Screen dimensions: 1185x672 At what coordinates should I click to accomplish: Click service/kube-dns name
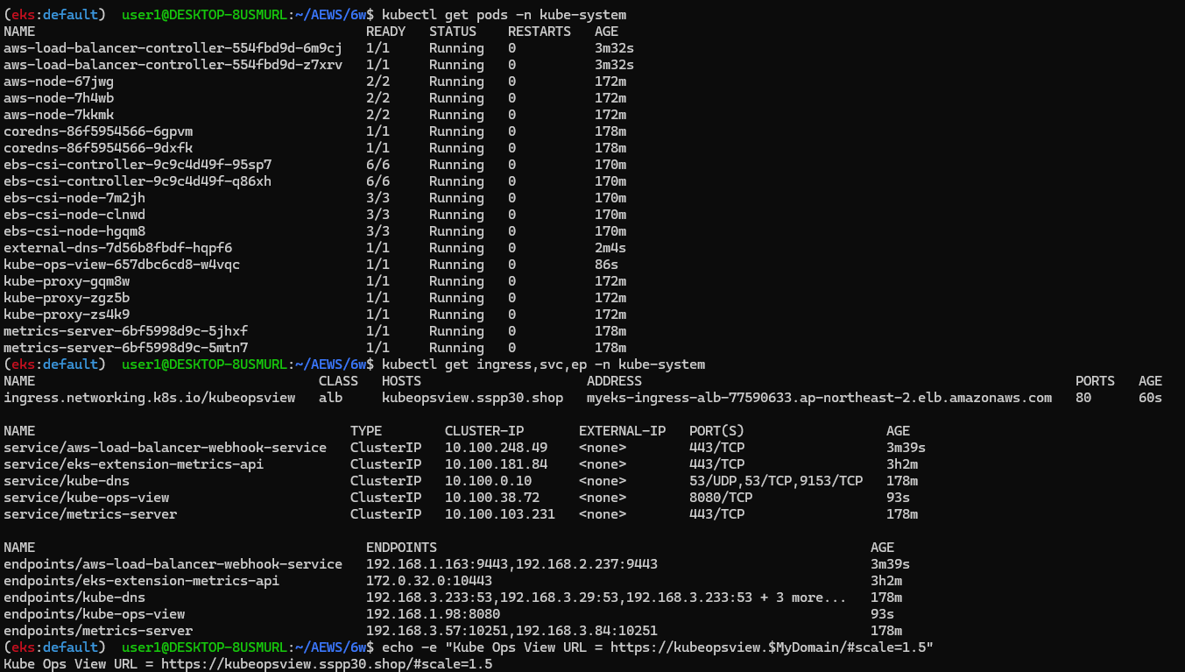pos(67,481)
